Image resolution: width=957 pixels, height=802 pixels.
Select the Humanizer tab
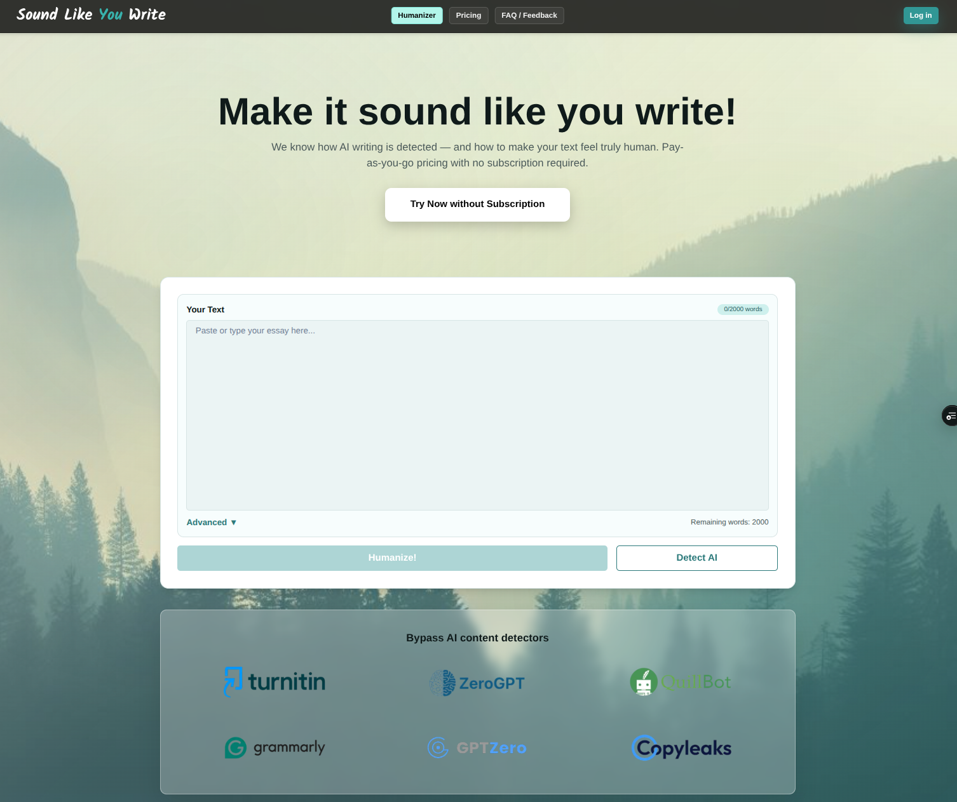point(416,15)
